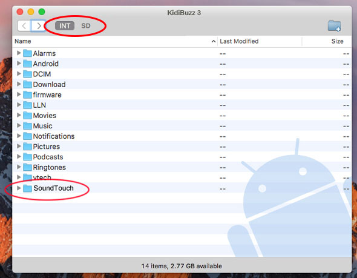Click the Podcasts folder name
Screen dimensions: 357x278
48,157
